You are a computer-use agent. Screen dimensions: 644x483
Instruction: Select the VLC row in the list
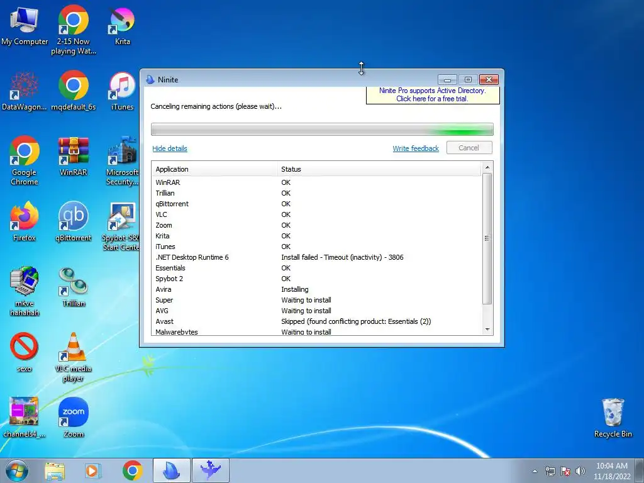coord(317,214)
